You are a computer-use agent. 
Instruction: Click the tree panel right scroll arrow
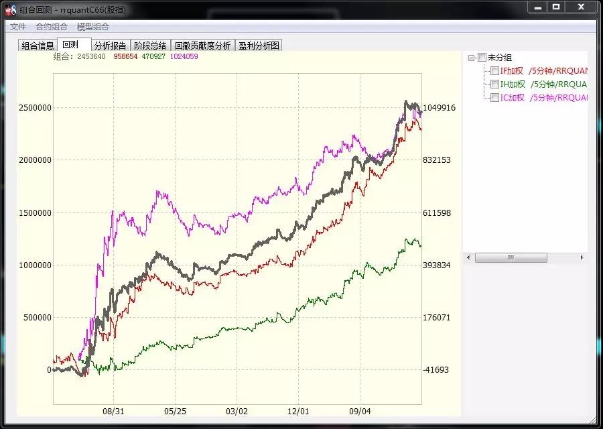pyautogui.click(x=582, y=257)
